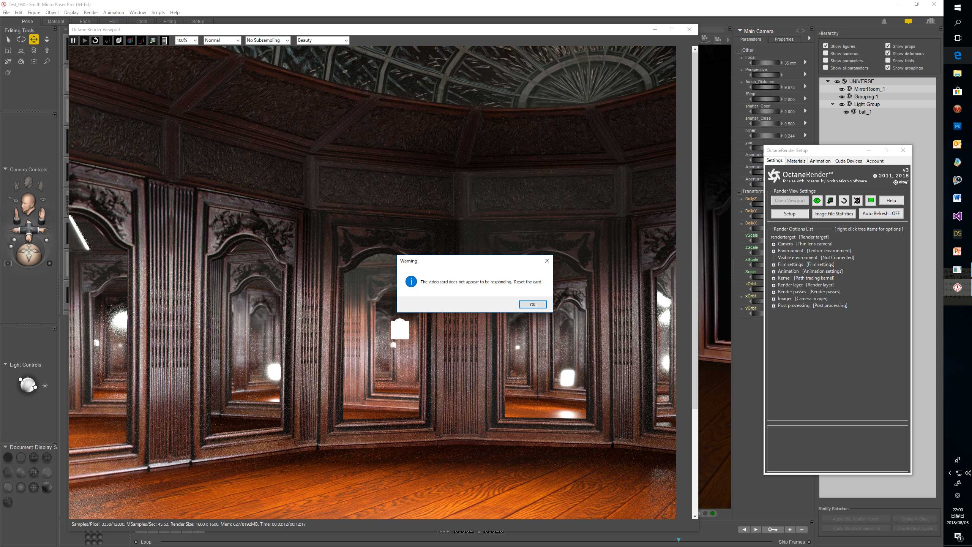The image size is (972, 547).
Task: Click the green eye icon in OctaneRender Setup
Action: click(817, 201)
